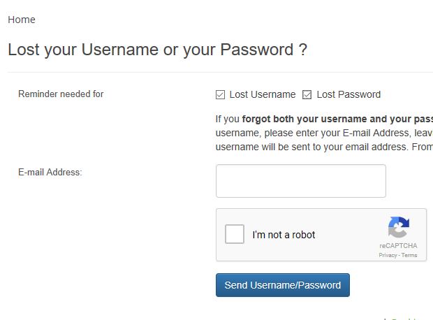Click the Lost Username label text

point(263,94)
